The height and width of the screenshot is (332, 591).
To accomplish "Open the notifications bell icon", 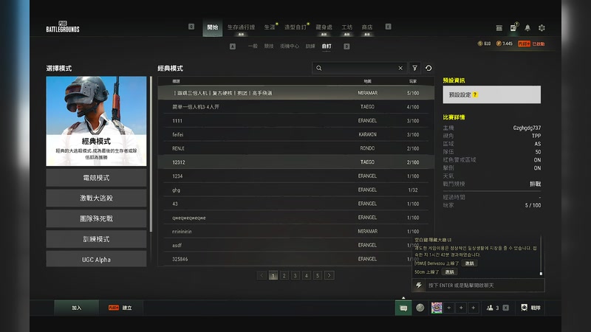I will click(x=527, y=28).
